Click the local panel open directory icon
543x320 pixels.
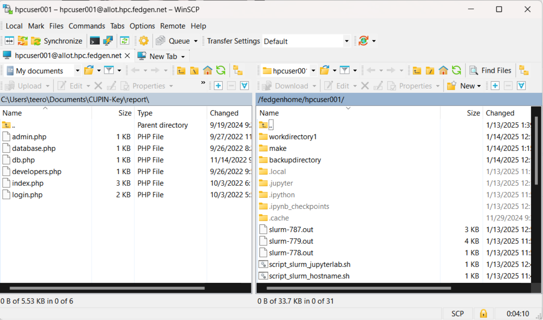point(89,70)
